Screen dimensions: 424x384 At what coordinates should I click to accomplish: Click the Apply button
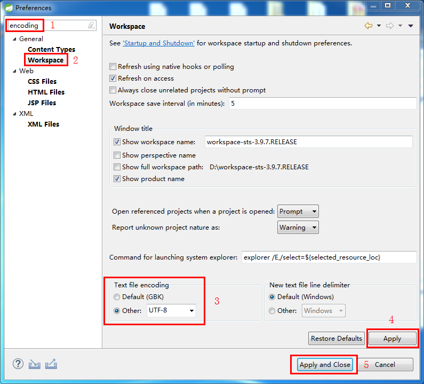(x=393, y=339)
